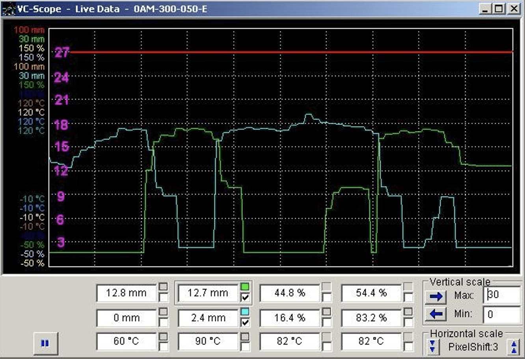This screenshot has height=360, width=525.
Task: Click the purple 9 scale label
Action: (x=61, y=196)
